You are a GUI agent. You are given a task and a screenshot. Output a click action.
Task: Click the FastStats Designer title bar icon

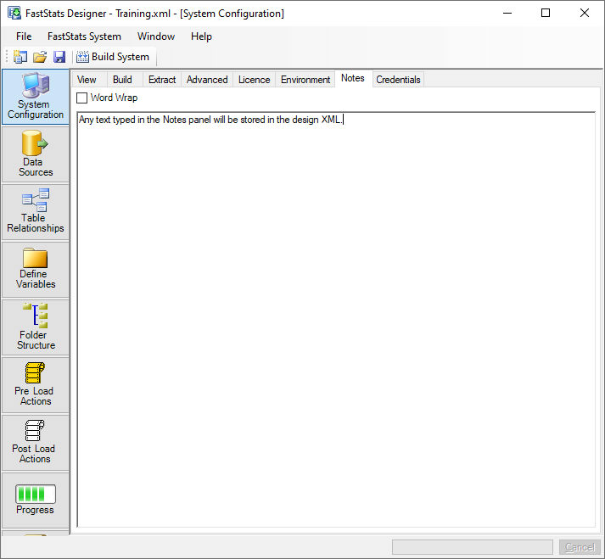14,13
